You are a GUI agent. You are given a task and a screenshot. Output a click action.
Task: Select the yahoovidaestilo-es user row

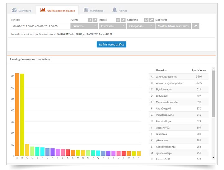coord(179,77)
